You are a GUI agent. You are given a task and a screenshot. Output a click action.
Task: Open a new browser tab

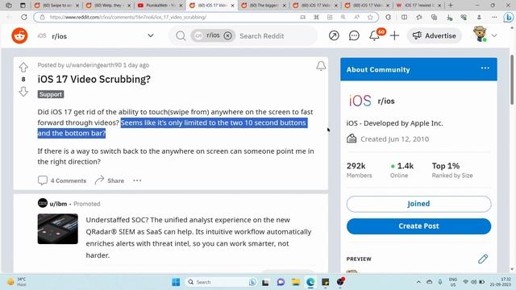coord(451,6)
